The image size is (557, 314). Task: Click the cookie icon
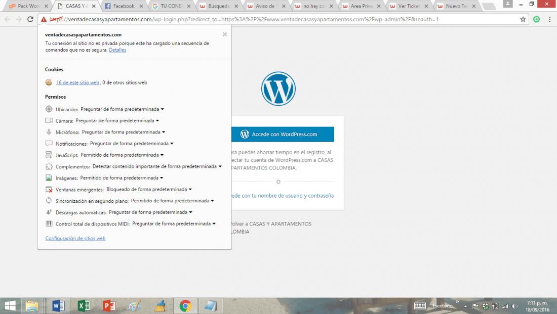(49, 82)
